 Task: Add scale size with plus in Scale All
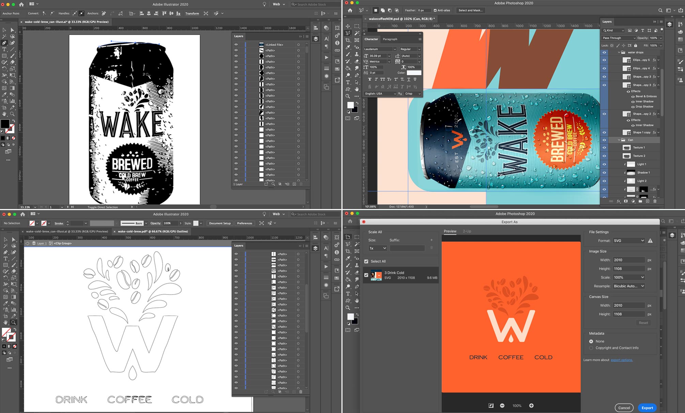(x=431, y=240)
